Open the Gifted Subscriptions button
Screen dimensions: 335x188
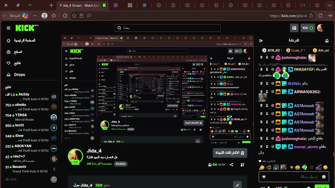coord(230,153)
